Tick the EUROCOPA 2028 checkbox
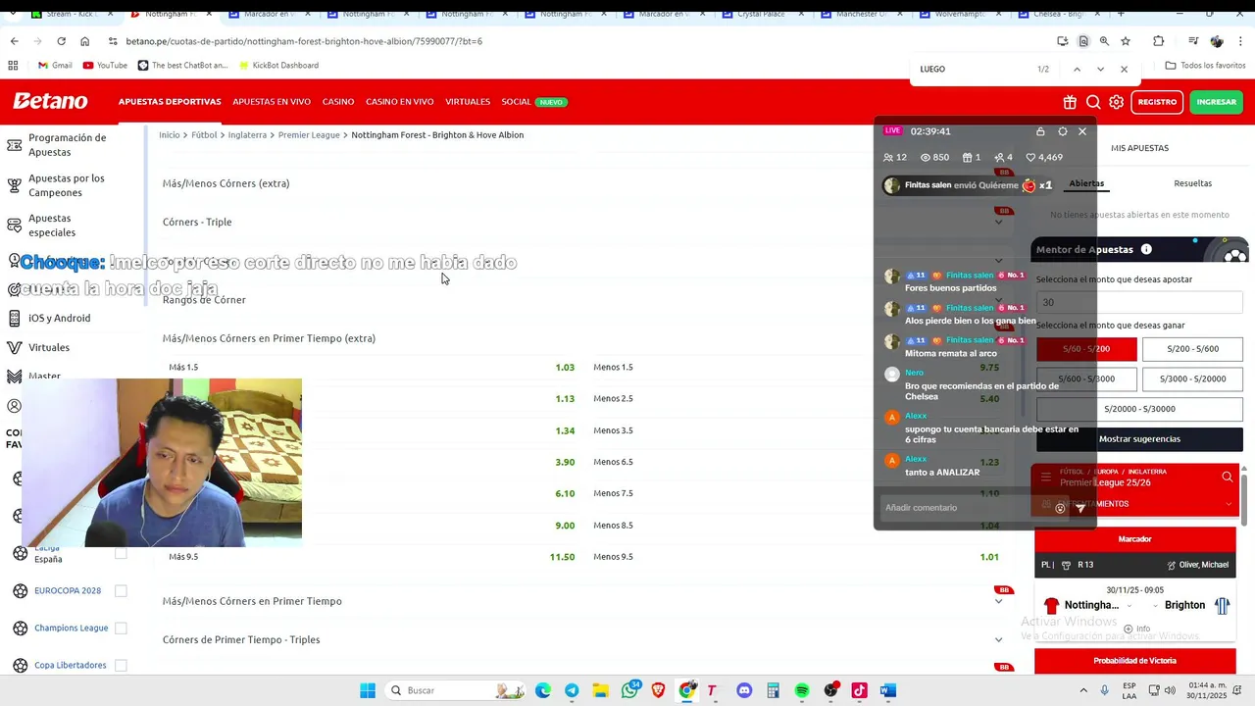The width and height of the screenshot is (1255, 706). (121, 590)
